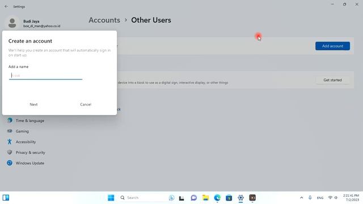Click the volume speaker tray icon

pyautogui.click(x=336, y=198)
